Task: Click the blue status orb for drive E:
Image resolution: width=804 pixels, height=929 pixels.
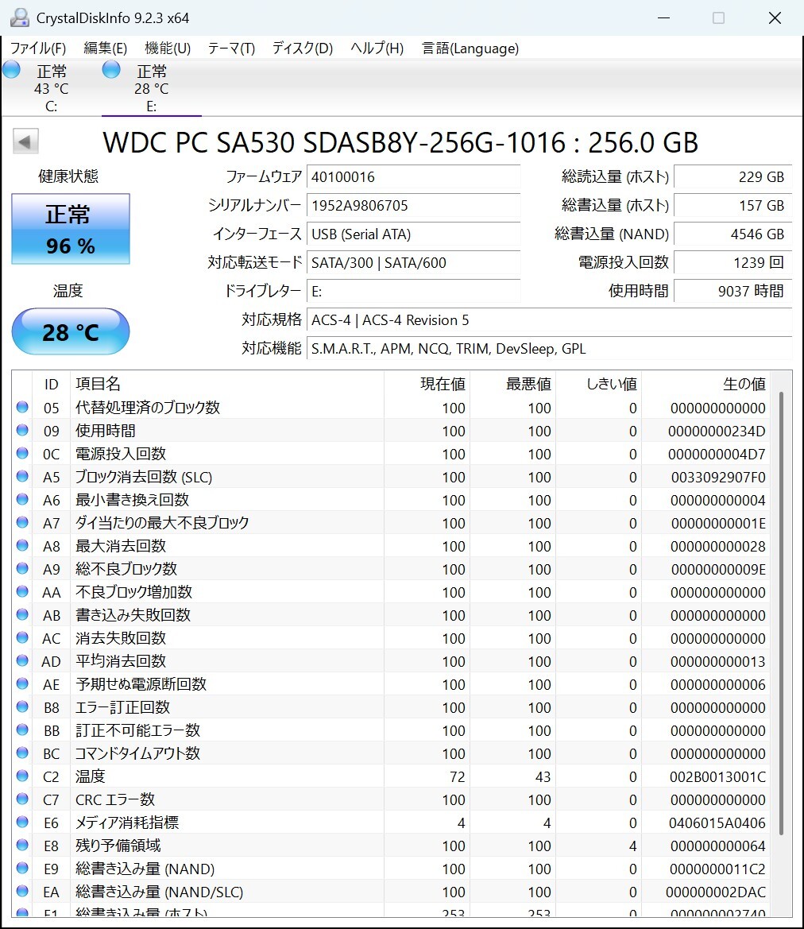Action: tap(111, 70)
